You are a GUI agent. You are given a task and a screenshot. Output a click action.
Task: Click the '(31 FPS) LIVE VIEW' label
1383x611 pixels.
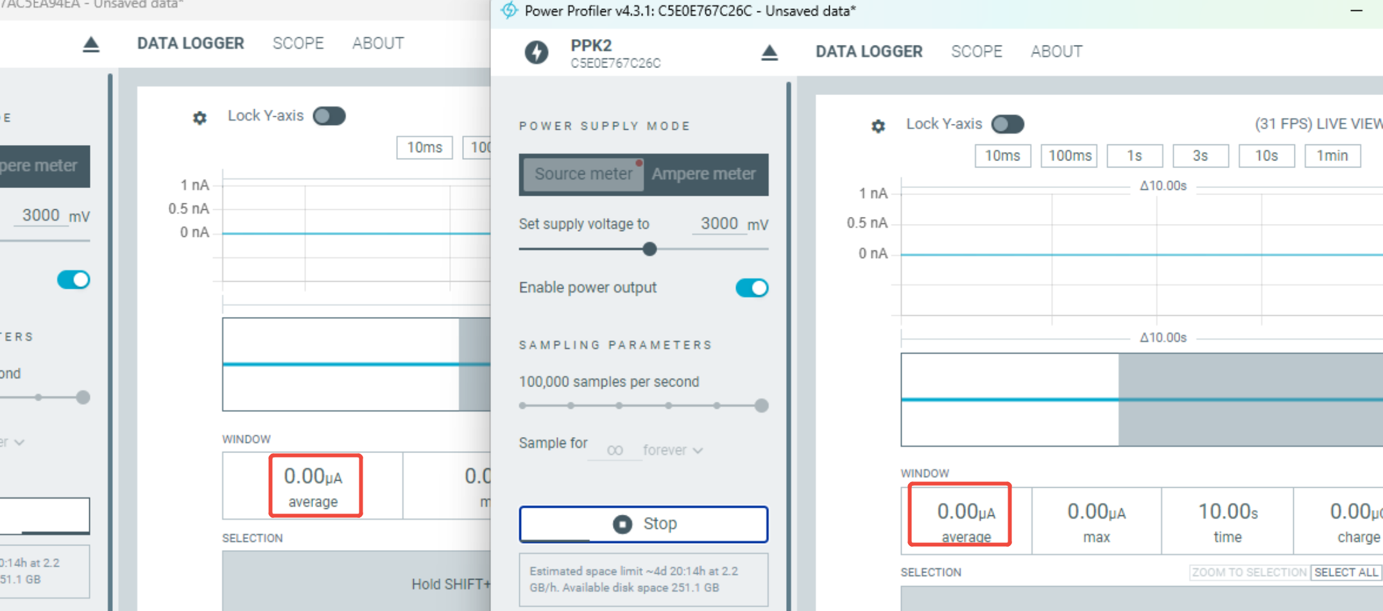click(x=1318, y=124)
